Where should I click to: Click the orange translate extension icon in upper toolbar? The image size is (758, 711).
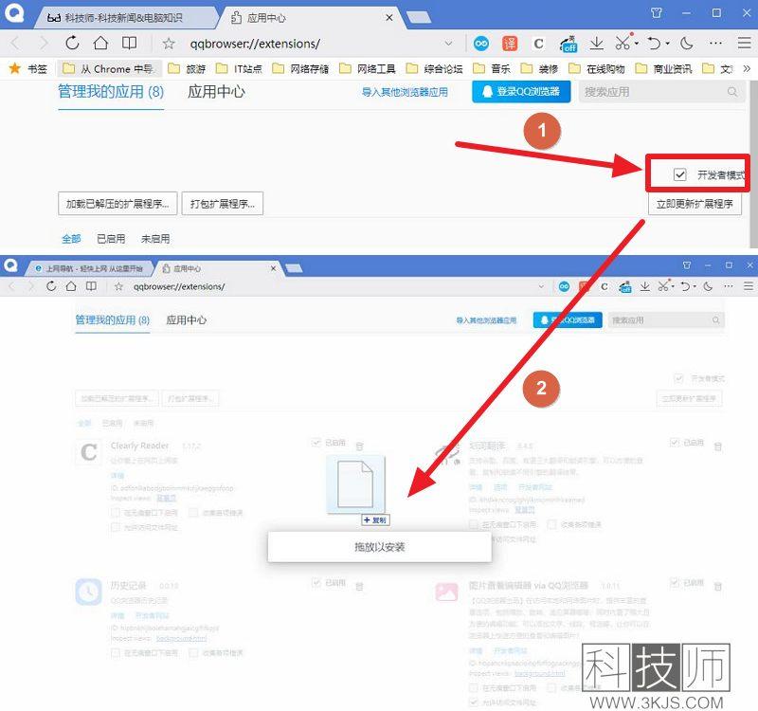(x=510, y=44)
